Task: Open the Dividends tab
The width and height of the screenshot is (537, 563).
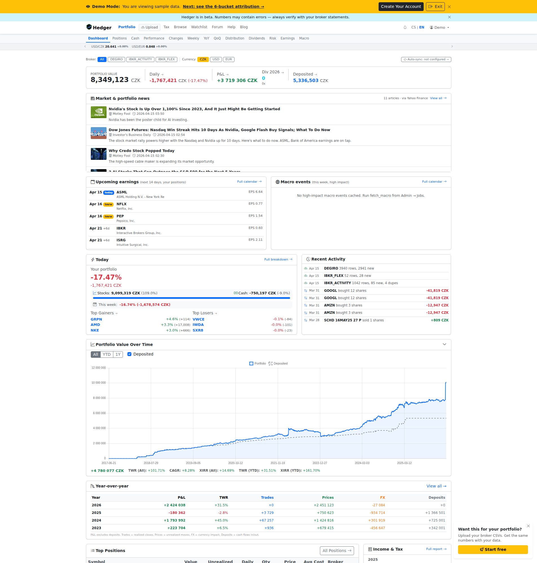Action: point(257,38)
